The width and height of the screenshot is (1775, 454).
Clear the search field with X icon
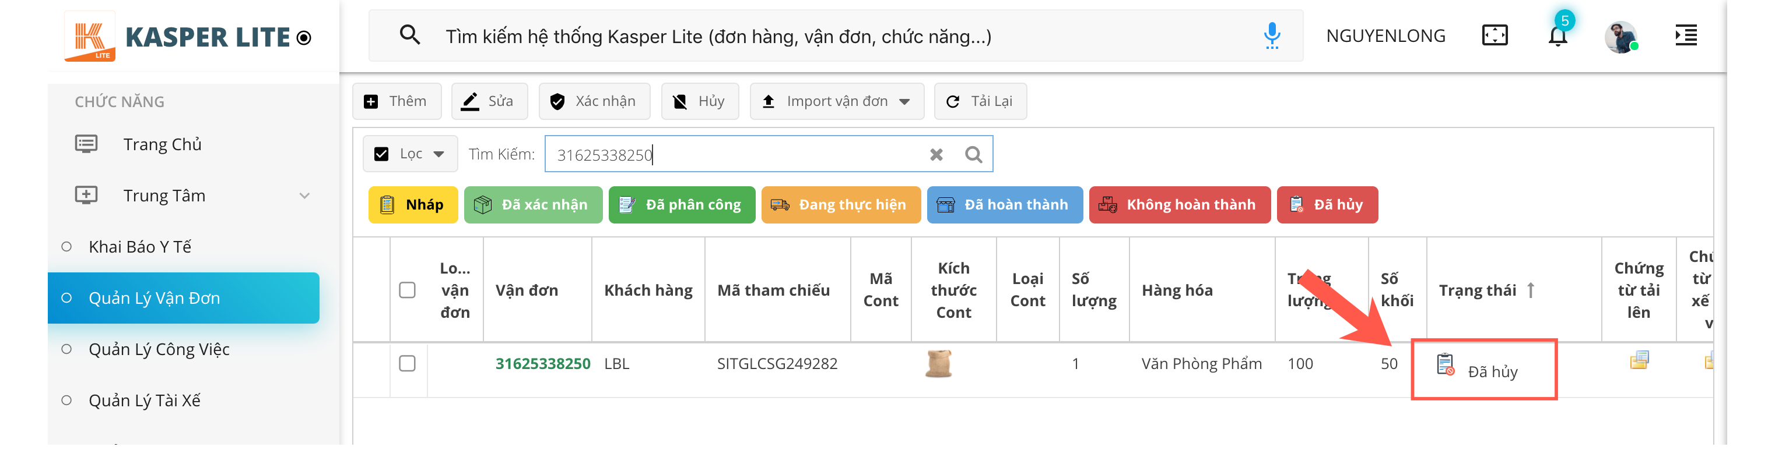[936, 155]
